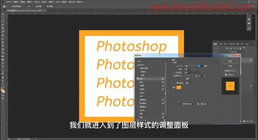258x140 pixels.
Task: Select the Gradient tool
Action: (3, 52)
